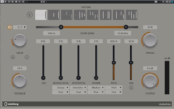This screenshot has height=109, width=174.
Task: Click the MIX slider handle
Action: click(131, 63)
